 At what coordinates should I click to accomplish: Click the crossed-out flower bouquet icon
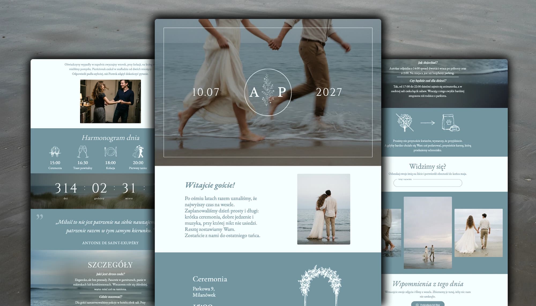(x=405, y=123)
